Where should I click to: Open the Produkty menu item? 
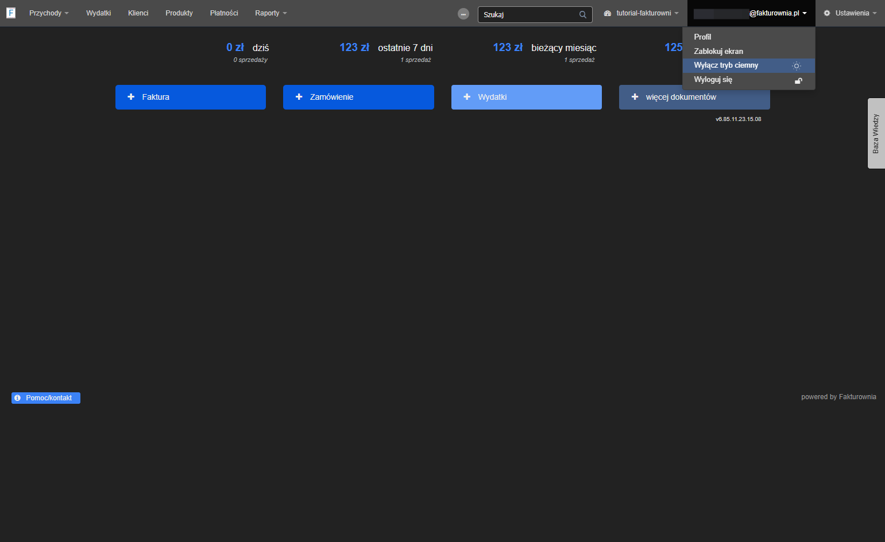pyautogui.click(x=179, y=13)
